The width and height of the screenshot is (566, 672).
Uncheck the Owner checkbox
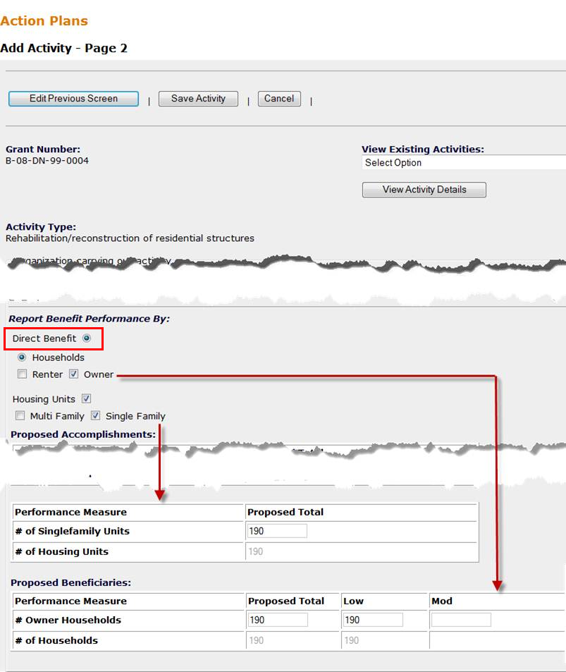(74, 374)
